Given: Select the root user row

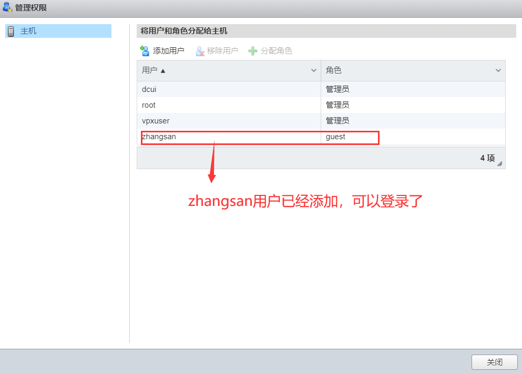Looking at the screenshot, I should [x=321, y=105].
